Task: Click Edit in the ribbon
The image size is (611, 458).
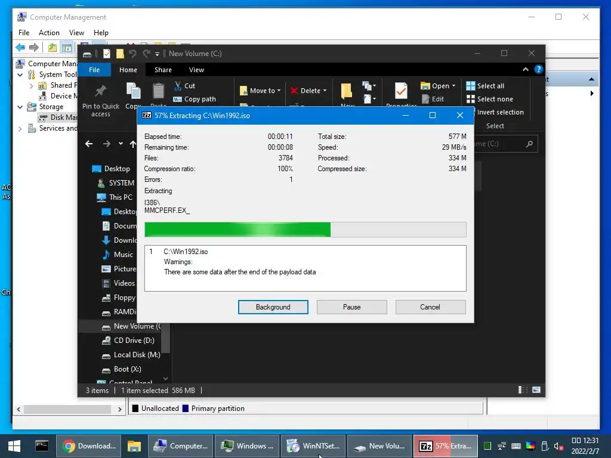Action: tap(433, 99)
